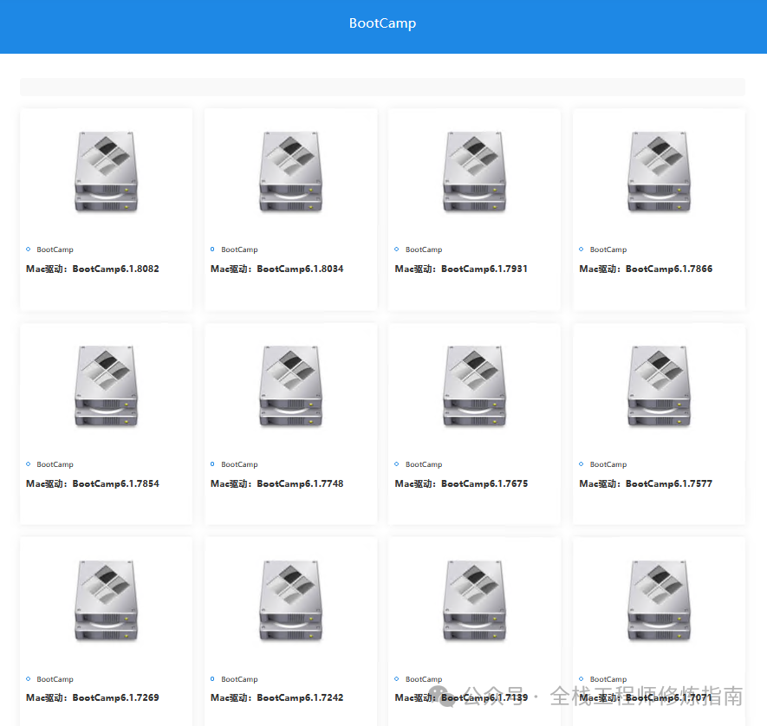
Task: Click the disk icon above BootCamp6.1.7748
Action: point(290,386)
